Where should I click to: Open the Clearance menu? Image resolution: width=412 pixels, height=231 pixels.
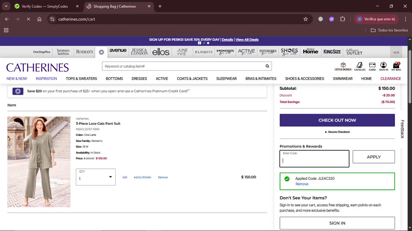(x=391, y=79)
